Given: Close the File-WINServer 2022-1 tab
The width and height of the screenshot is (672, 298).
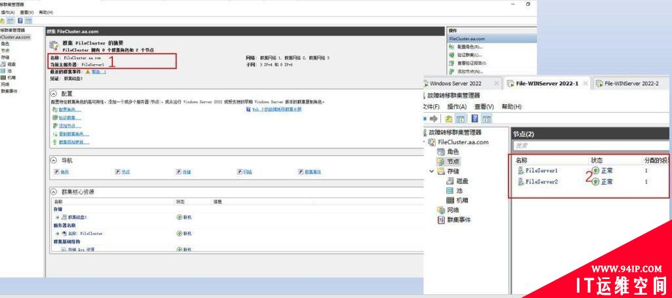Looking at the screenshot, I should pyautogui.click(x=585, y=83).
